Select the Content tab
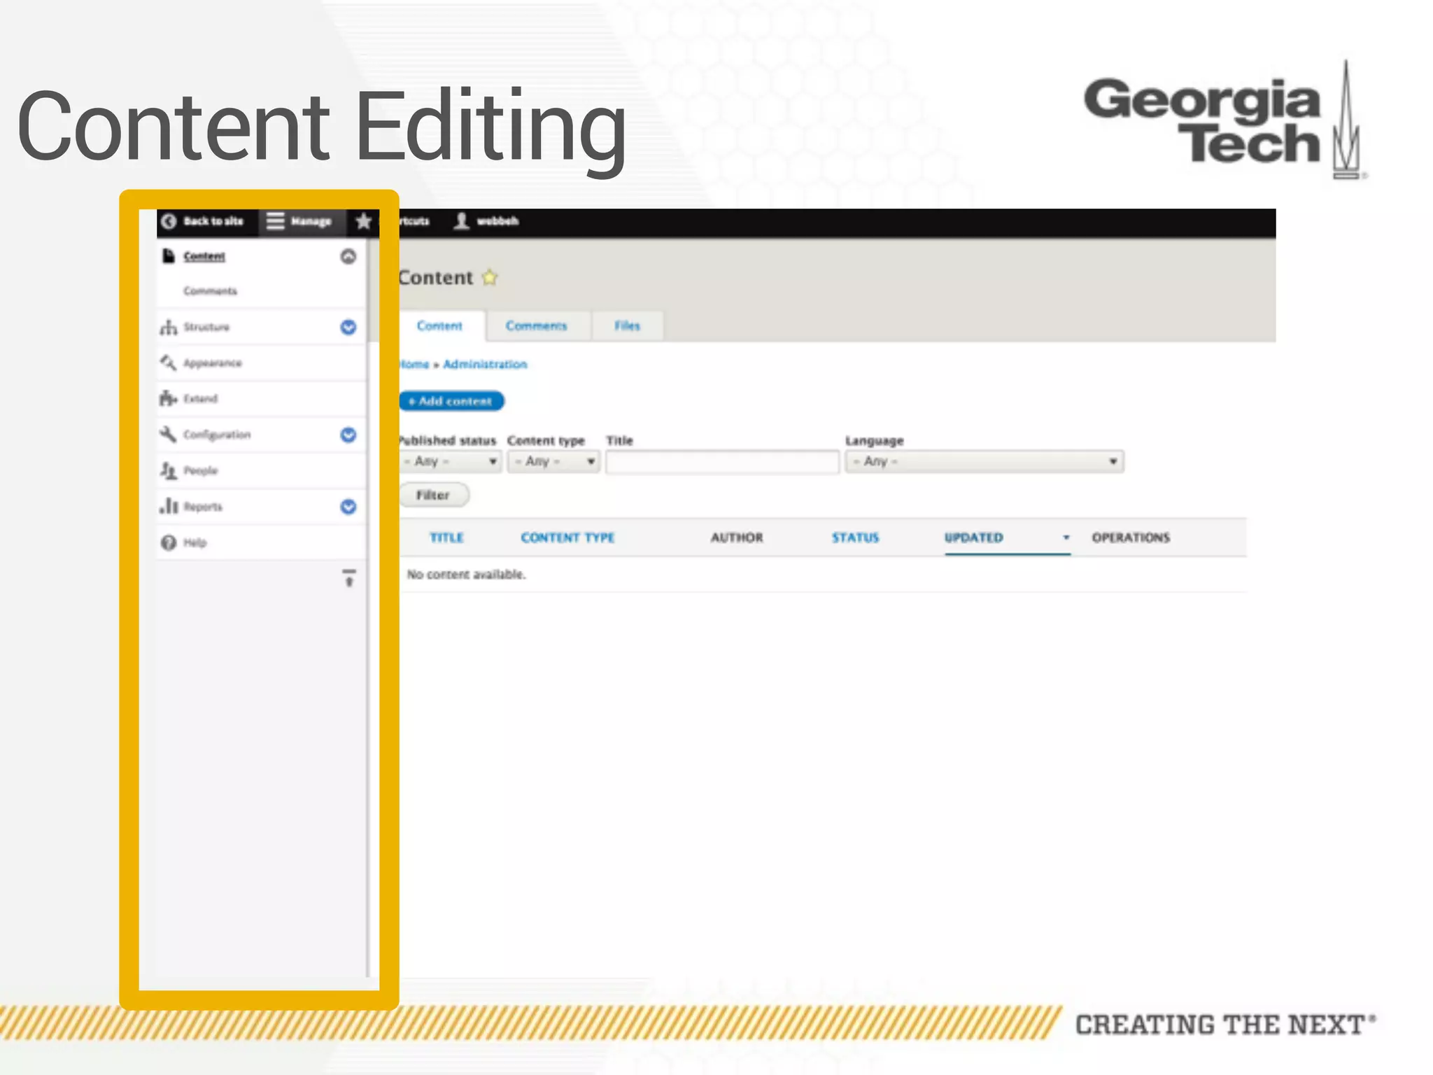The width and height of the screenshot is (1433, 1075). [439, 326]
